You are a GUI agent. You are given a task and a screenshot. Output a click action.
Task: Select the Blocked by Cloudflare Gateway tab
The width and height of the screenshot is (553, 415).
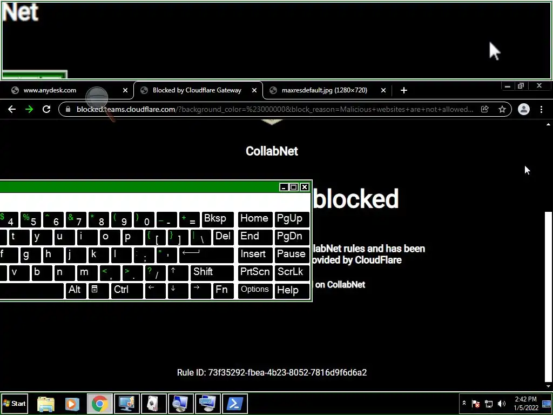coord(198,90)
